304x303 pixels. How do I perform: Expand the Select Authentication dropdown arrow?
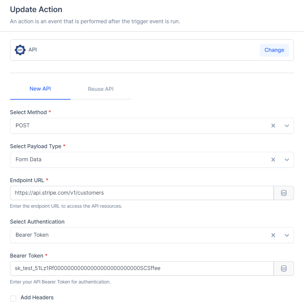pyautogui.click(x=287, y=235)
